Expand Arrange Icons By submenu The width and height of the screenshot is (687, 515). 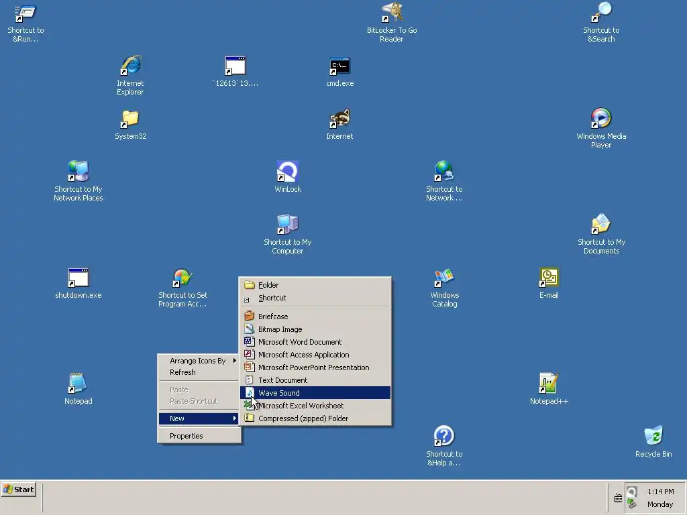tap(199, 360)
